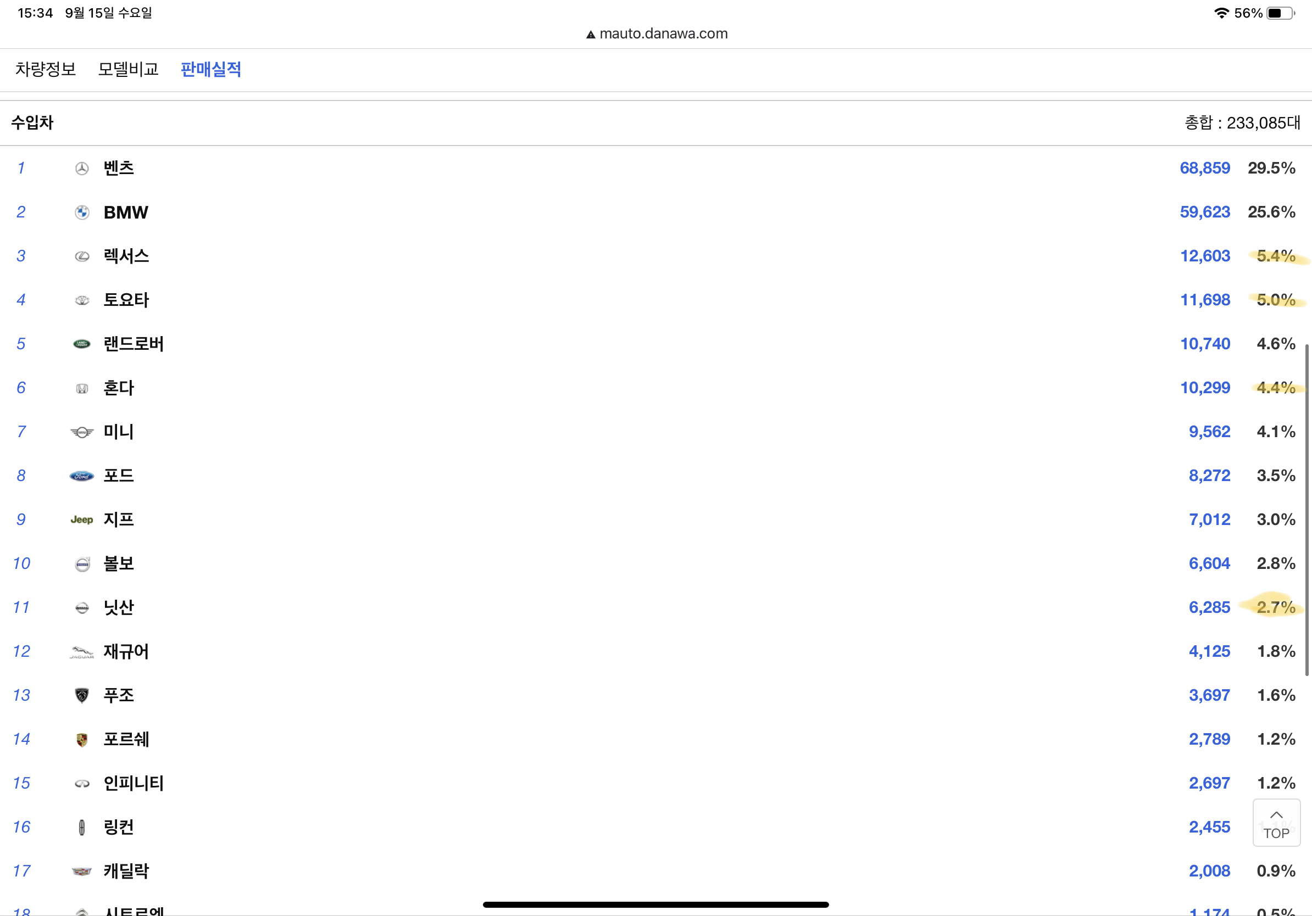Click the Ford logo icon
Image resolution: width=1312 pixels, height=916 pixels.
pos(82,476)
